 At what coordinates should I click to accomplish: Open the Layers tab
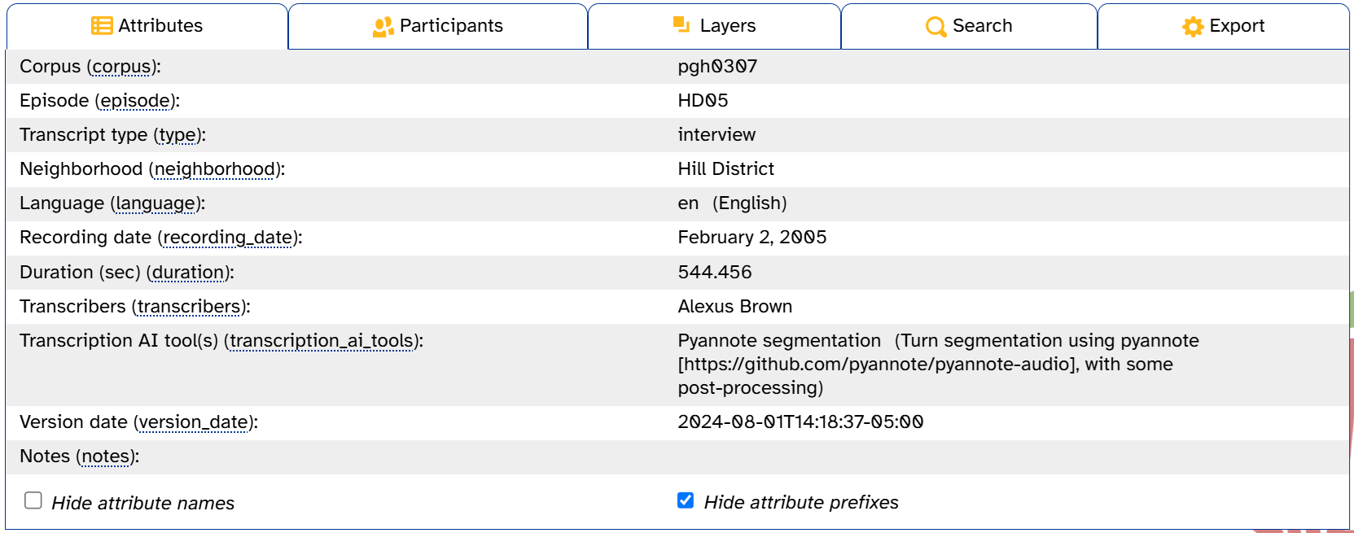[x=714, y=26]
